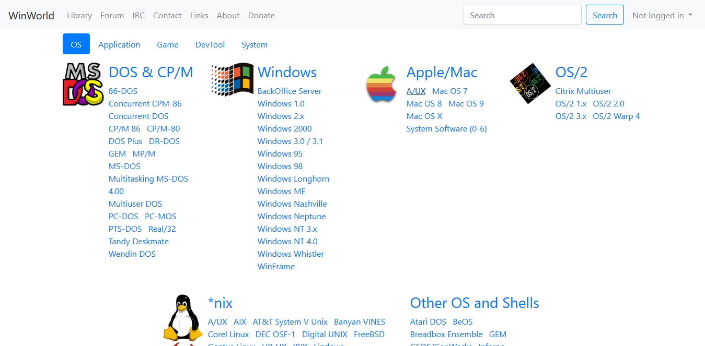Open the Windows Nashville link
This screenshot has height=346, width=705.
pyautogui.click(x=292, y=204)
